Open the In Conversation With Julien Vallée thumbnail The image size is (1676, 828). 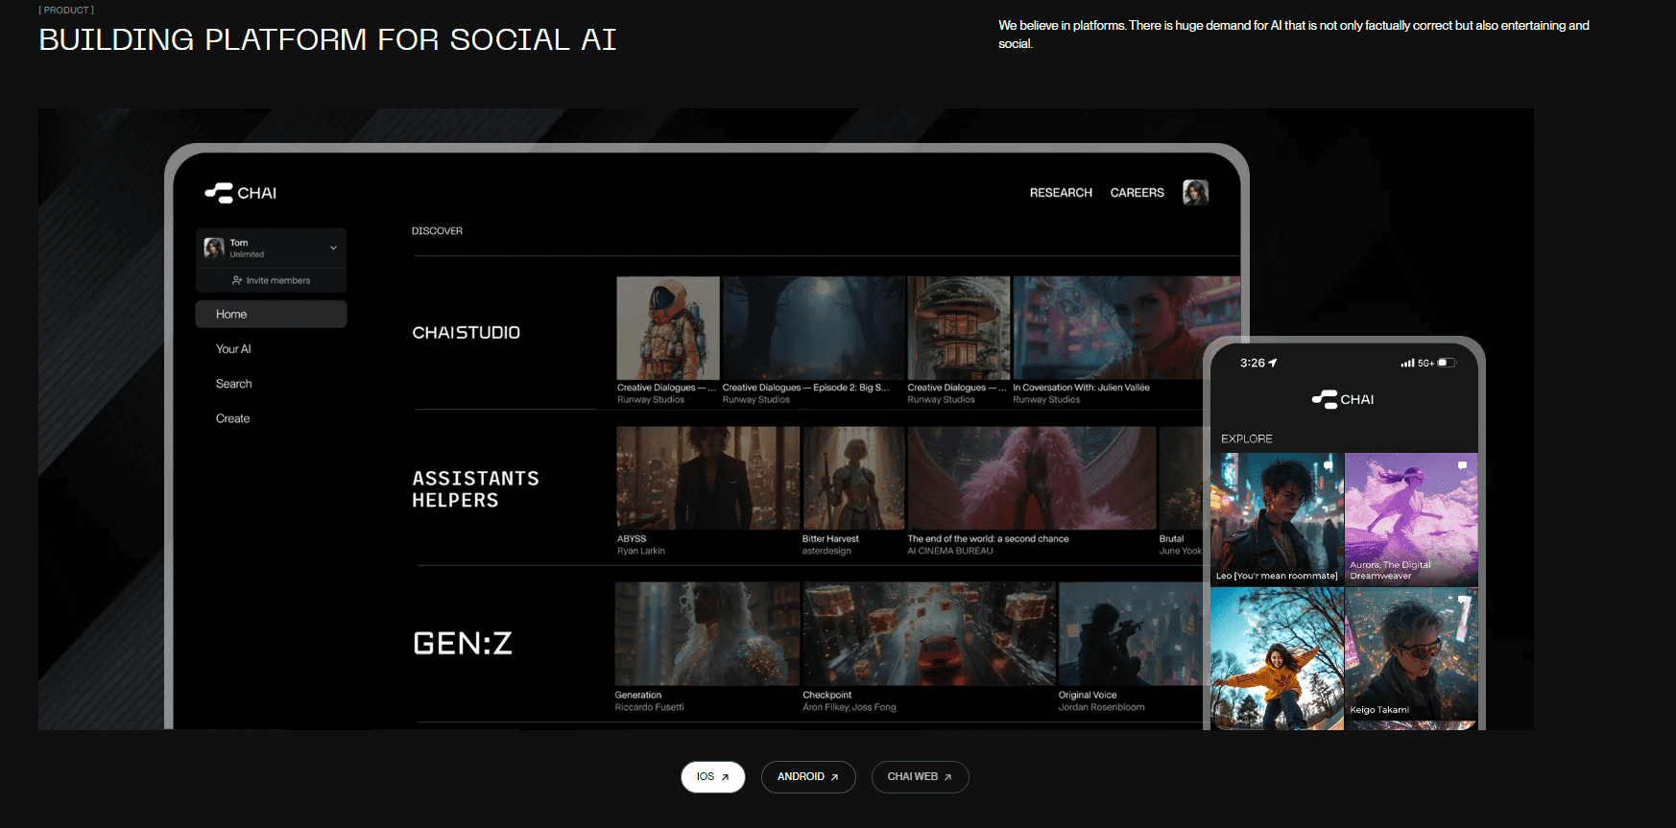(x=1126, y=328)
